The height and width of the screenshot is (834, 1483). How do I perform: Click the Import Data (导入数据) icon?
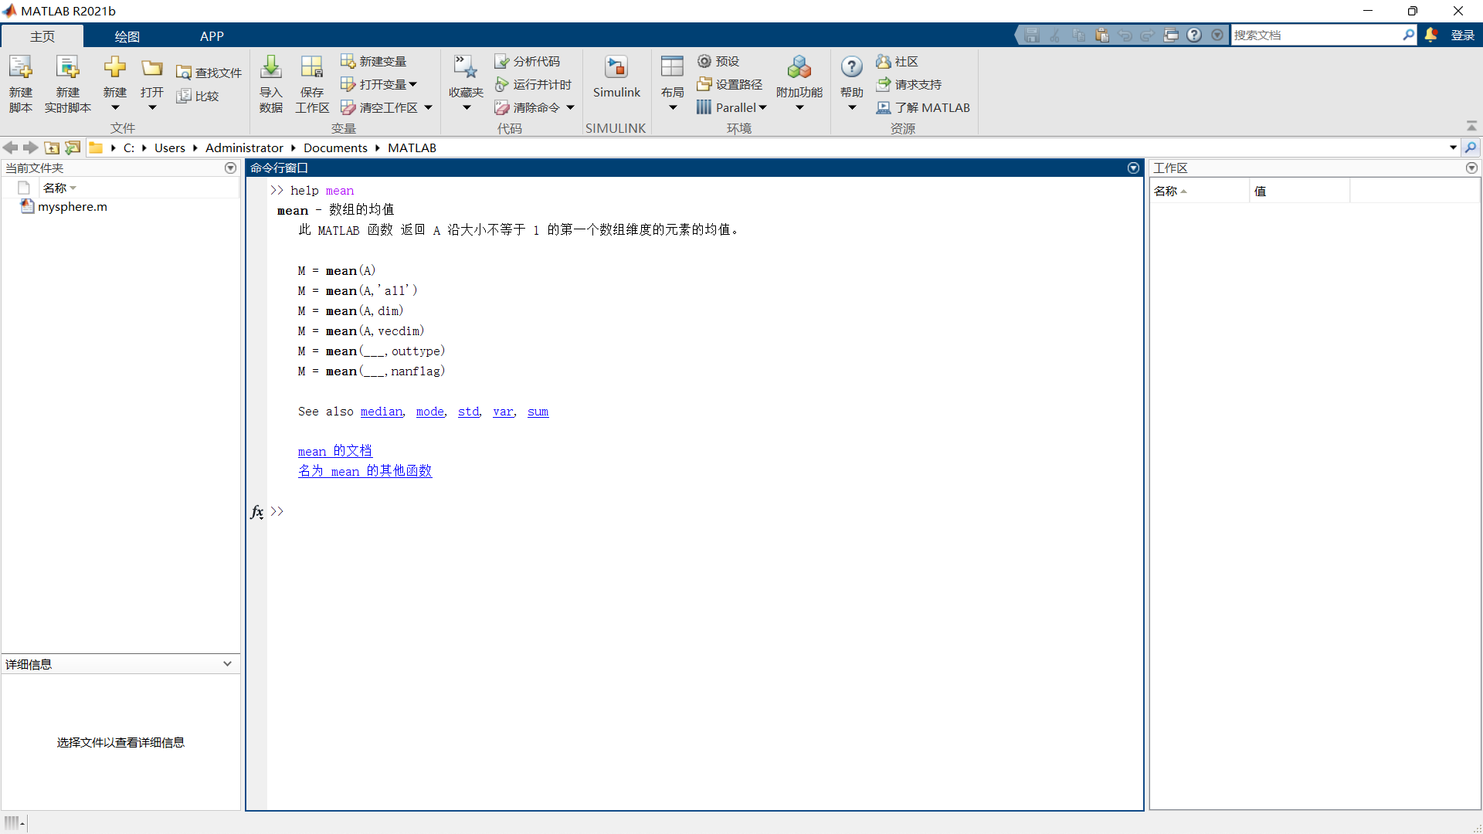271,68
